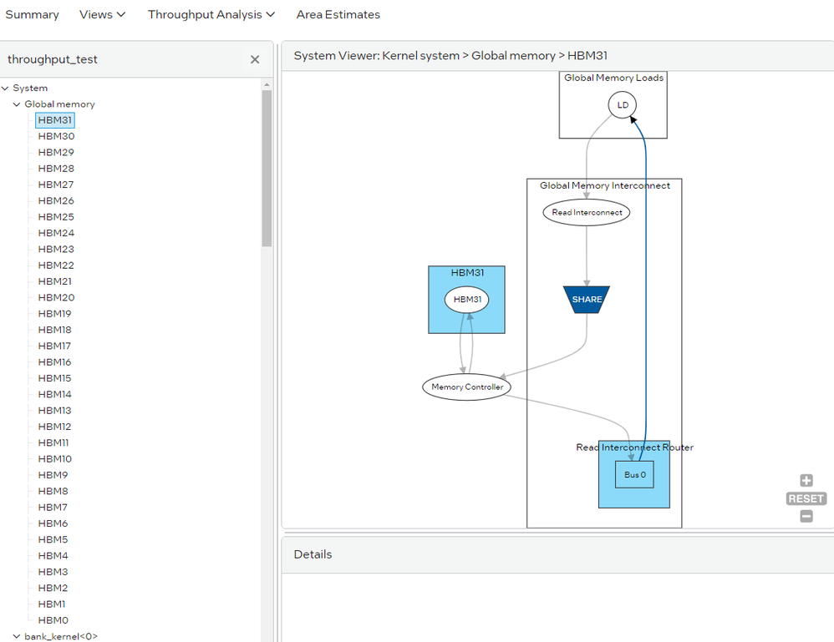The height and width of the screenshot is (642, 834).
Task: Click the zoom out minus icon
Action: 806,516
